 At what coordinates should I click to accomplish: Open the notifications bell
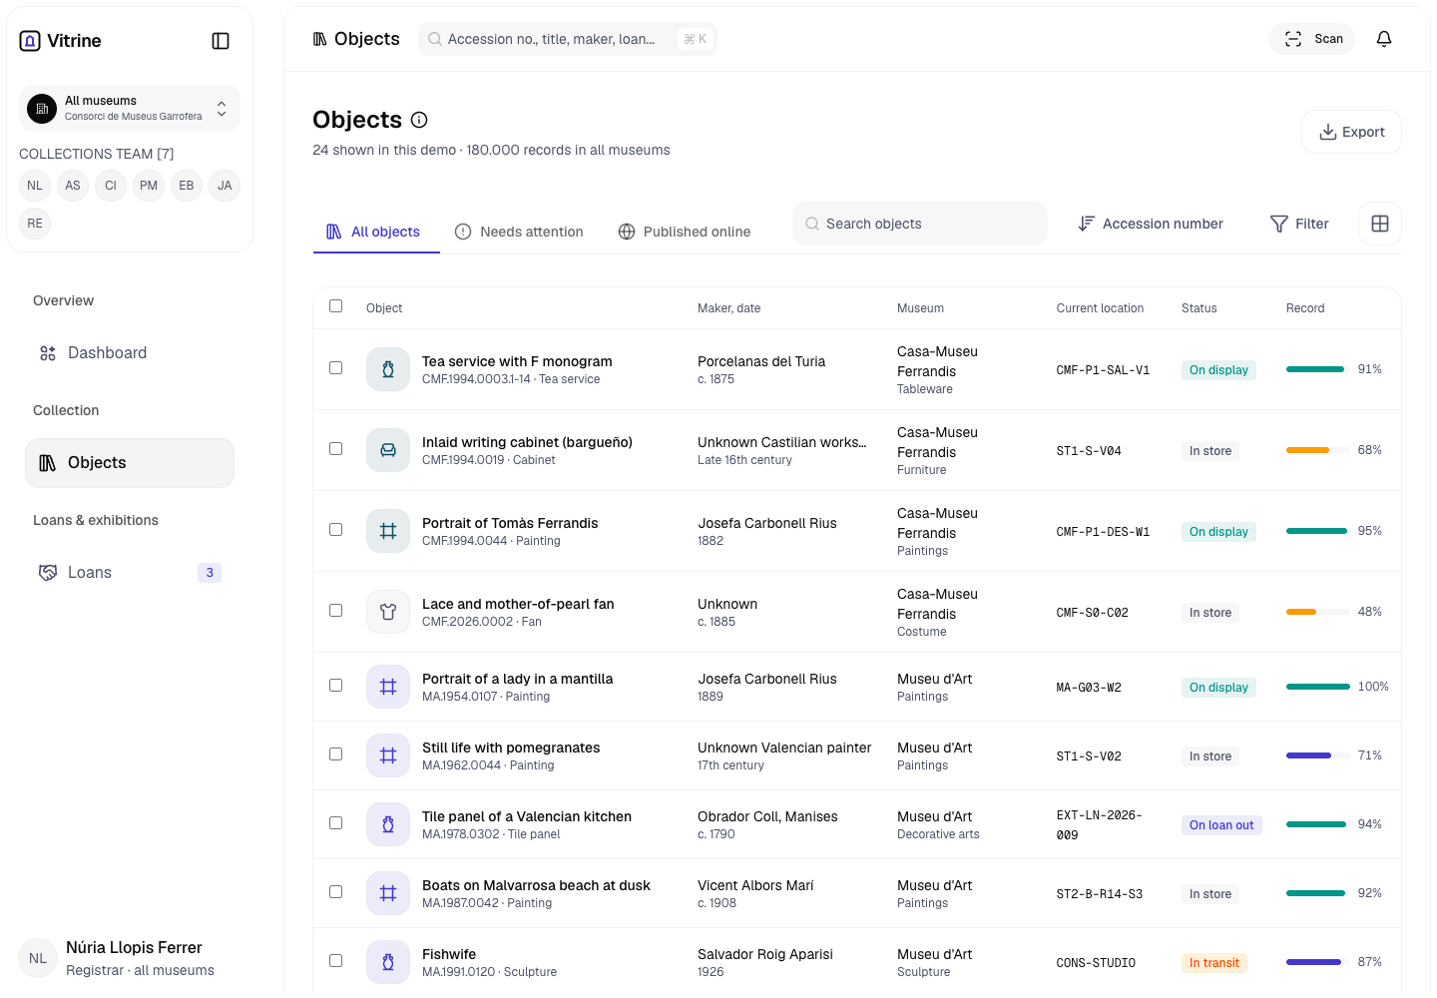point(1384,39)
